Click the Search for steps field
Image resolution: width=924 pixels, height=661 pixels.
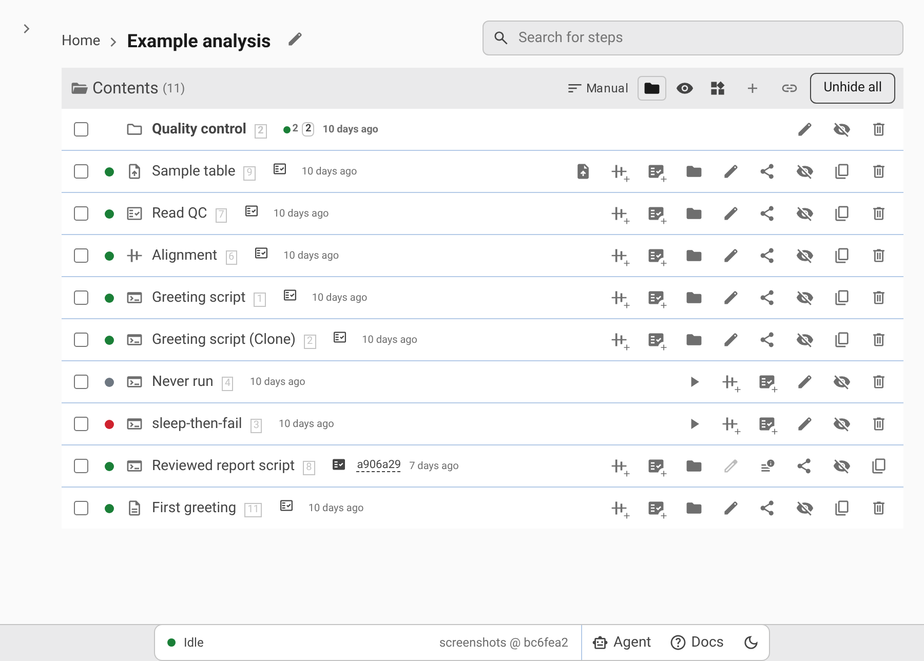point(692,38)
